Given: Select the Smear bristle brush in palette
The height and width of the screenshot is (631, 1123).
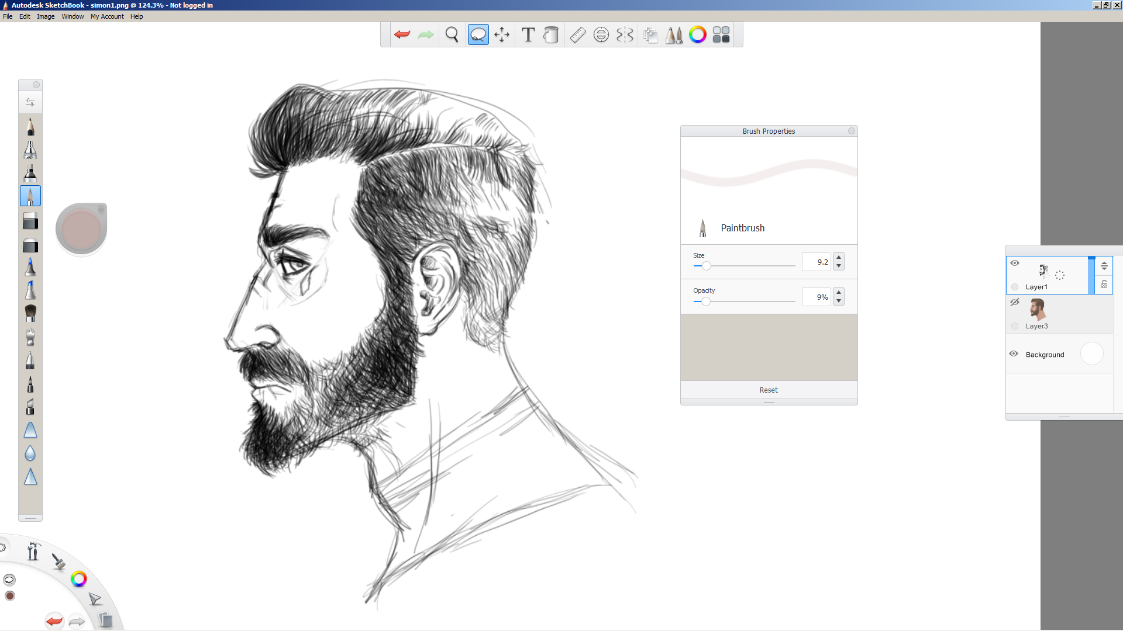Looking at the screenshot, I should click(x=30, y=337).
